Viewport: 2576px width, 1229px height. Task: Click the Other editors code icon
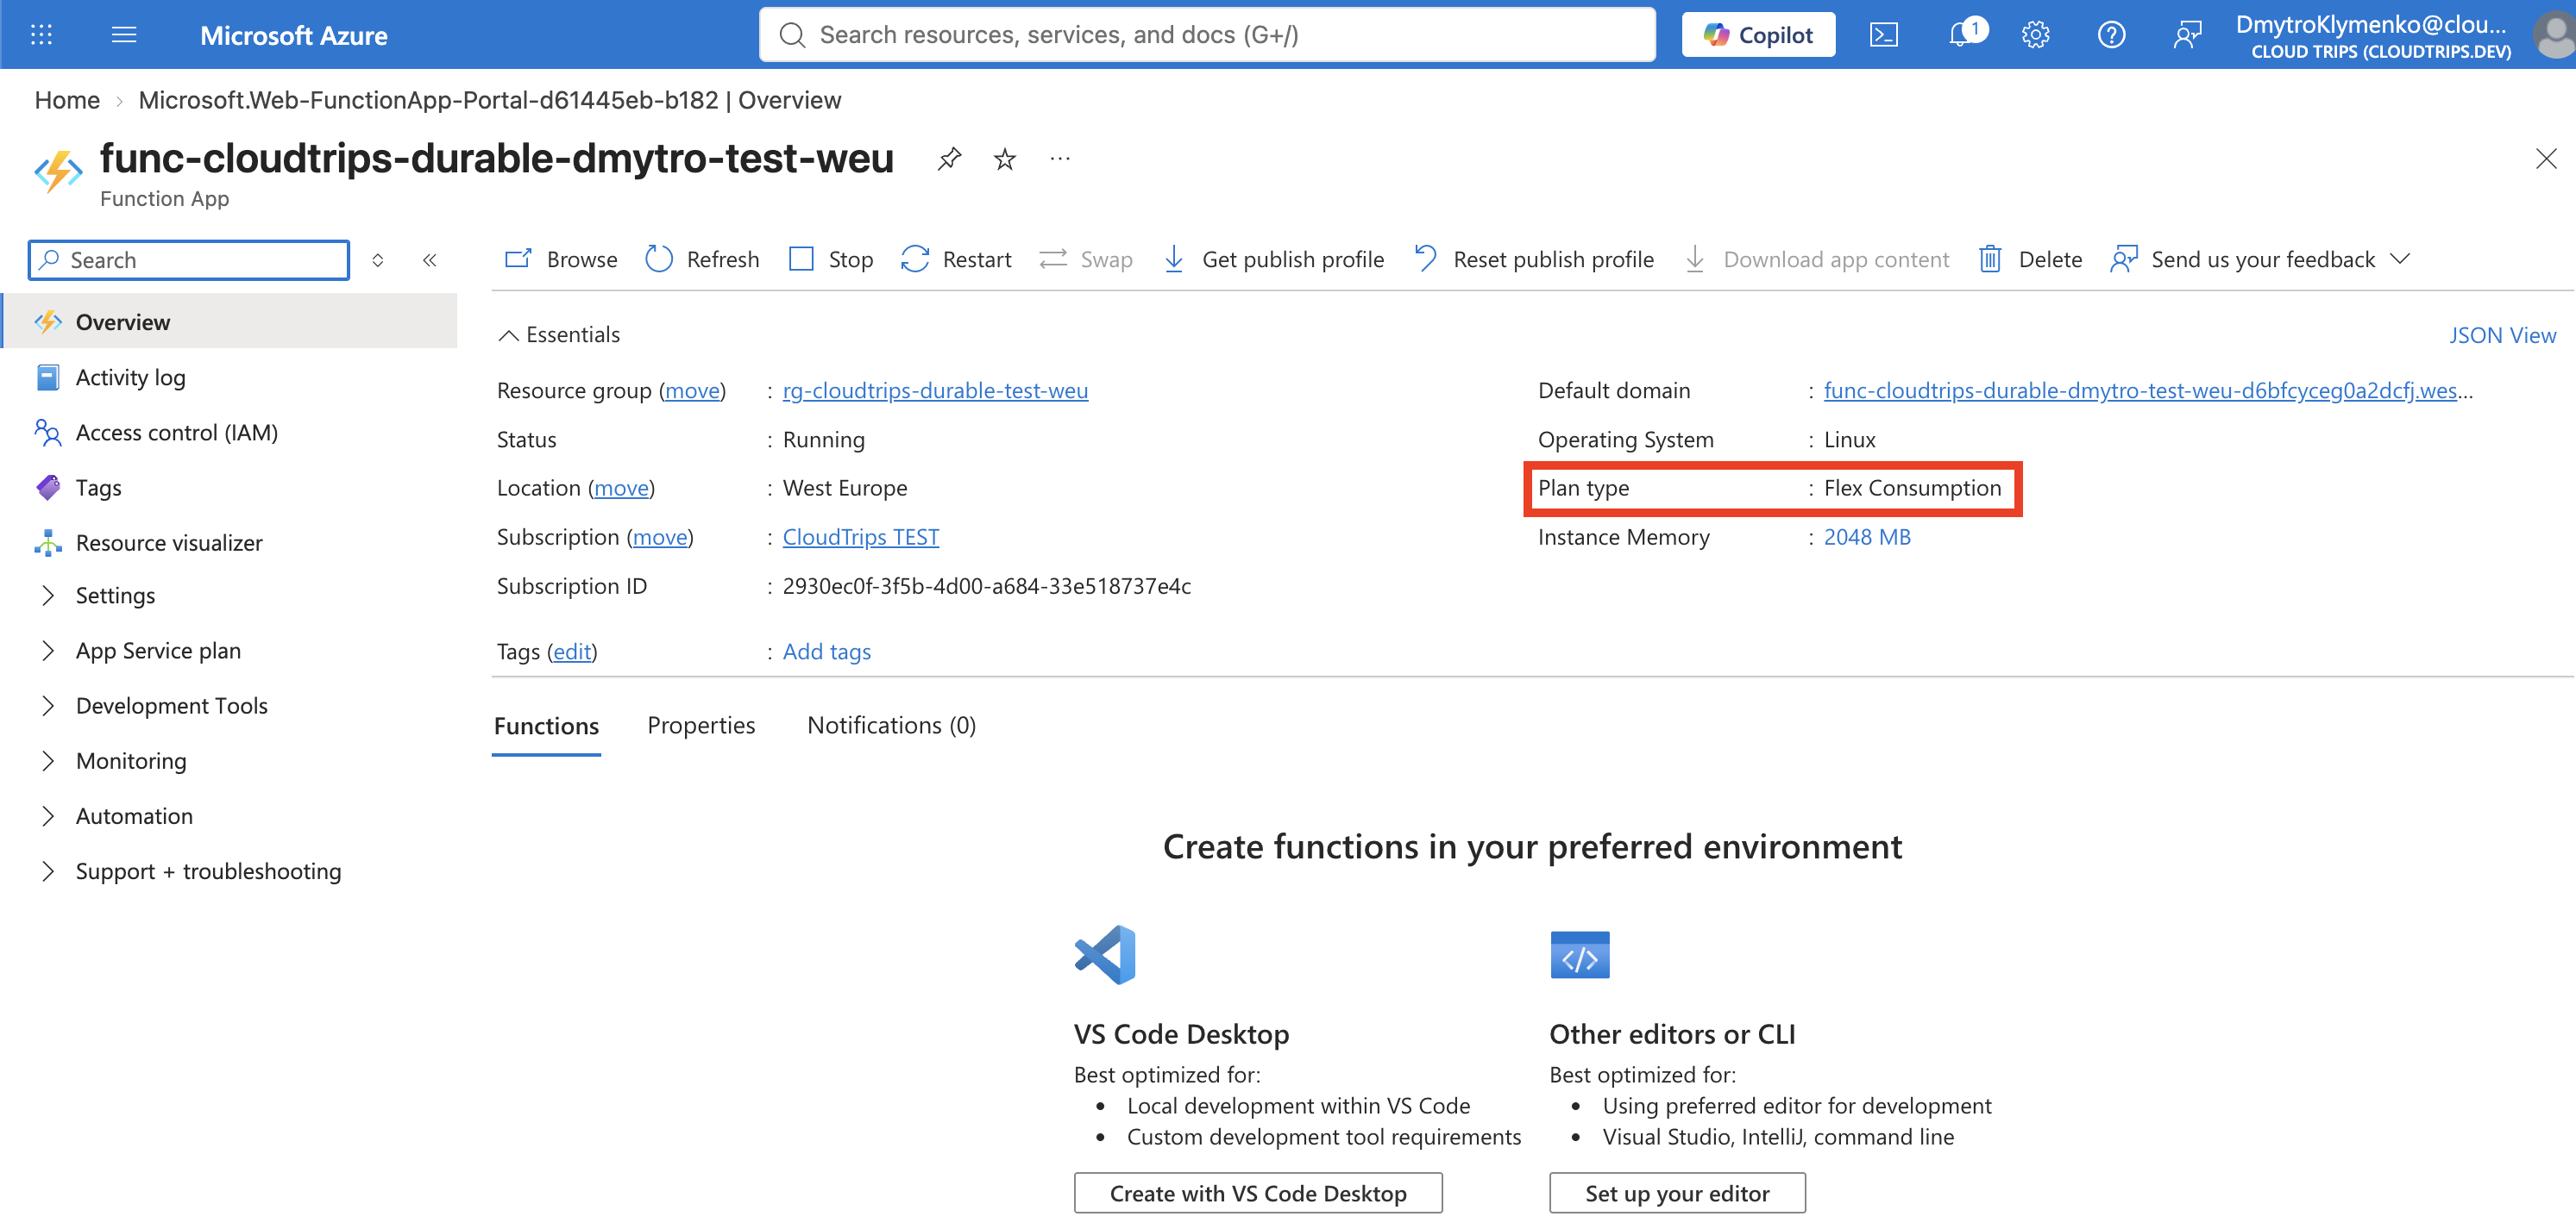coord(1580,956)
